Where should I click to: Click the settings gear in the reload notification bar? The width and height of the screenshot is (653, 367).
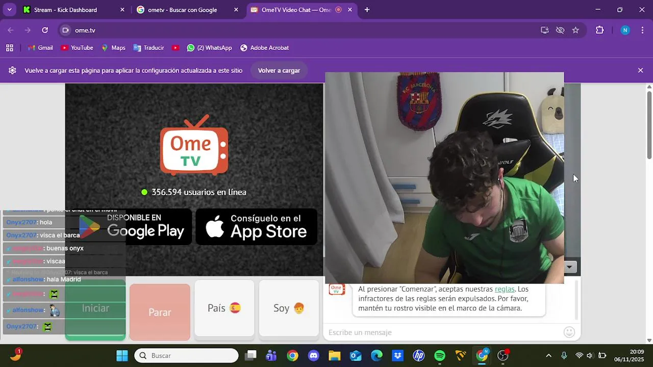13,70
